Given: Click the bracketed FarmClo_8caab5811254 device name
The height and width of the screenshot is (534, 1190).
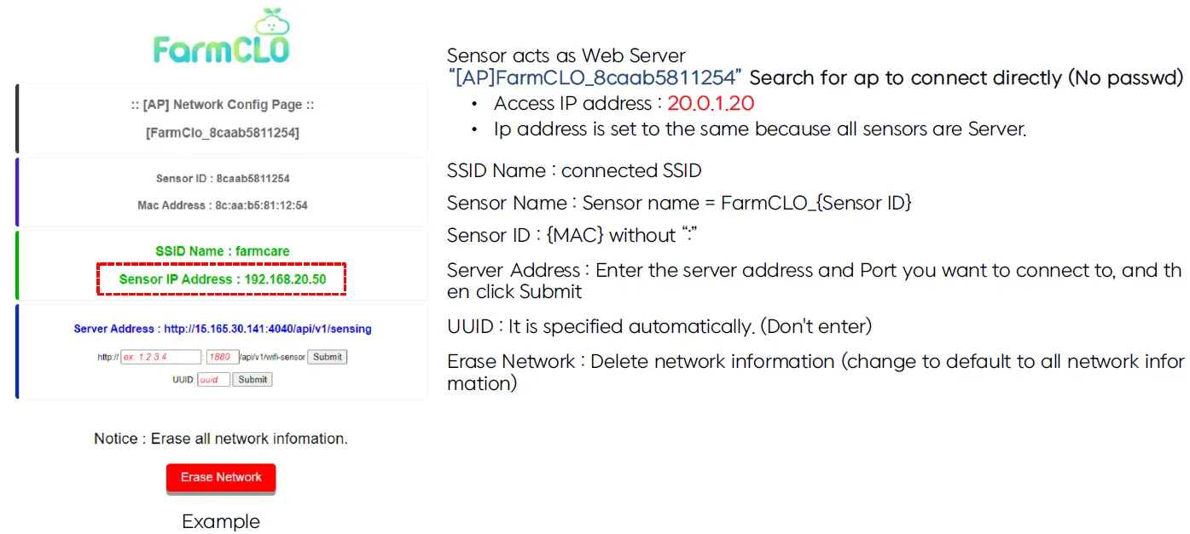Looking at the screenshot, I should (222, 133).
